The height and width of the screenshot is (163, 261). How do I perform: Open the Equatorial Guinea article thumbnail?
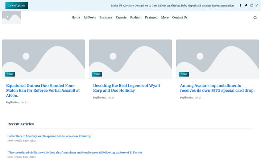[x=43, y=59]
